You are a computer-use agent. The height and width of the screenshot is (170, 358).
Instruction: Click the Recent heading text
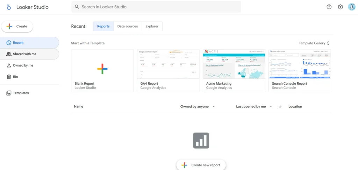click(x=78, y=26)
